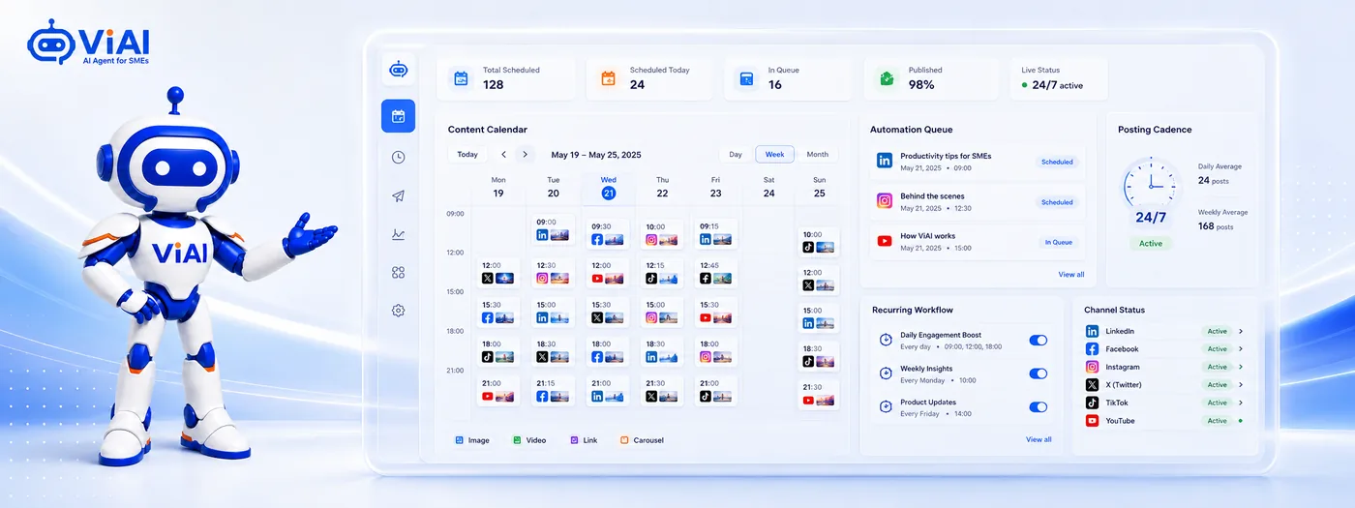
Task: Open the clock history icon in sidebar
Action: [398, 157]
